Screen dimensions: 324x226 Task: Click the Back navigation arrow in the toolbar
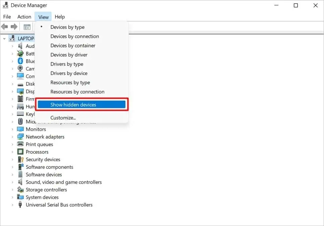click(x=5, y=27)
